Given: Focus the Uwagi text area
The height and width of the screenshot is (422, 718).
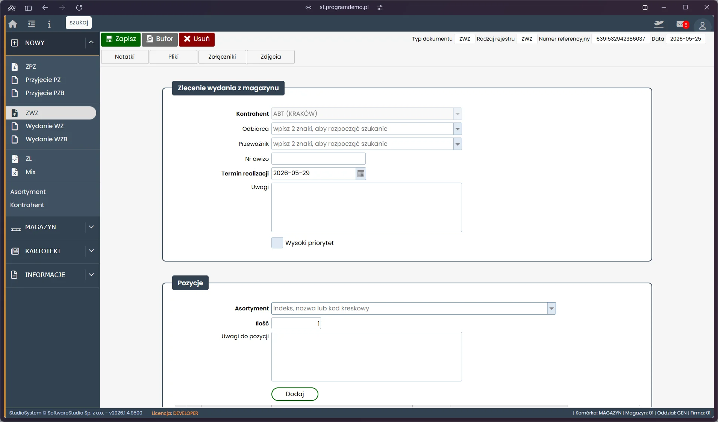Looking at the screenshot, I should [367, 207].
